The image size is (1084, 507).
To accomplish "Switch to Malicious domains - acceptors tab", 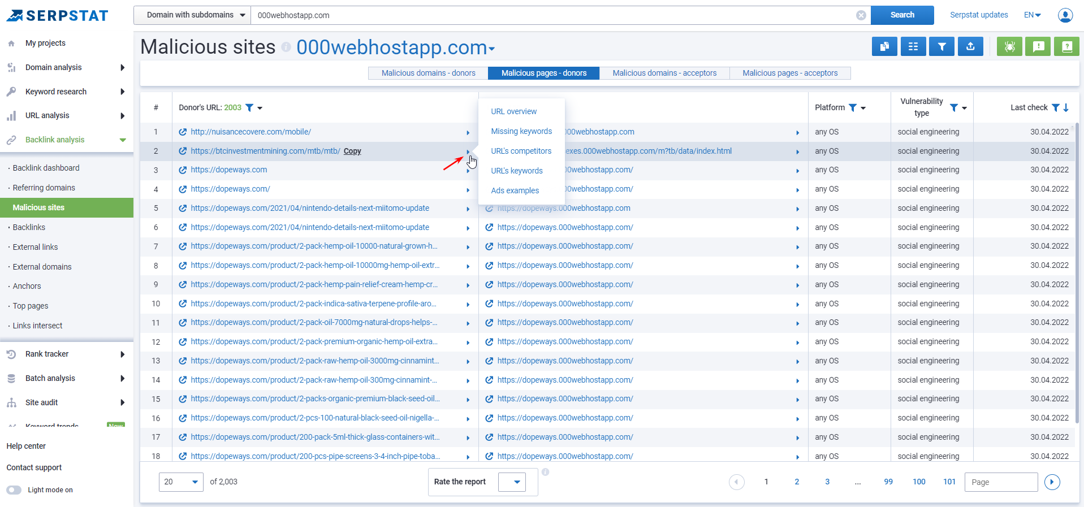I will tap(664, 73).
